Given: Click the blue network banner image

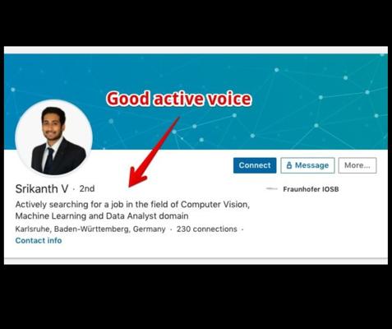Looking at the screenshot, I should coord(196,102).
